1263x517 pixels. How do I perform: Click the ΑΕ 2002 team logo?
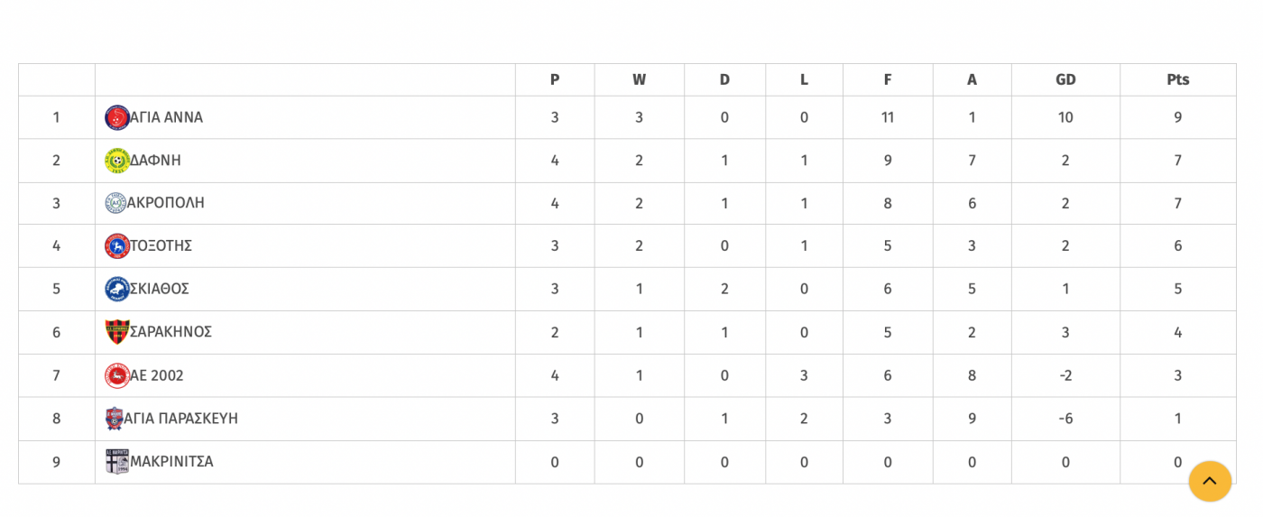tap(117, 375)
